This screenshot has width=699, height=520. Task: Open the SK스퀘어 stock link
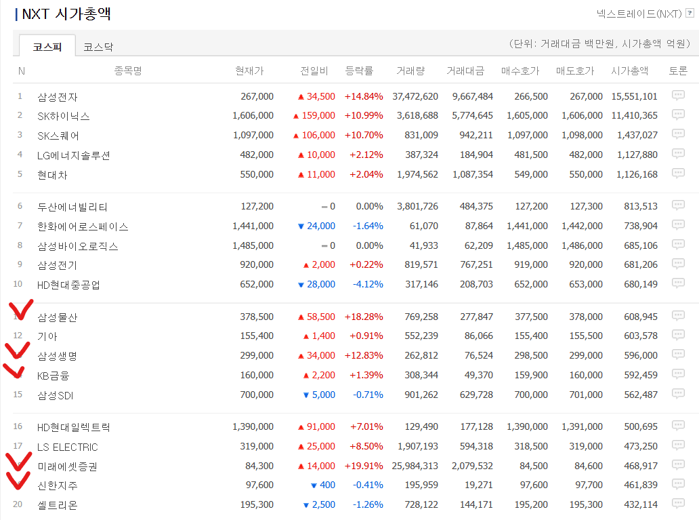click(58, 136)
